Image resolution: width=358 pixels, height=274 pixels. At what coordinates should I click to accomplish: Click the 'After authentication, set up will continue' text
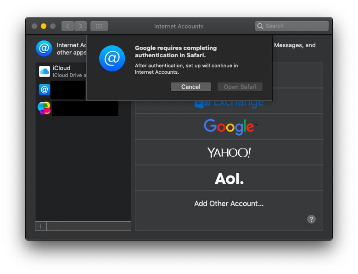tap(186, 69)
